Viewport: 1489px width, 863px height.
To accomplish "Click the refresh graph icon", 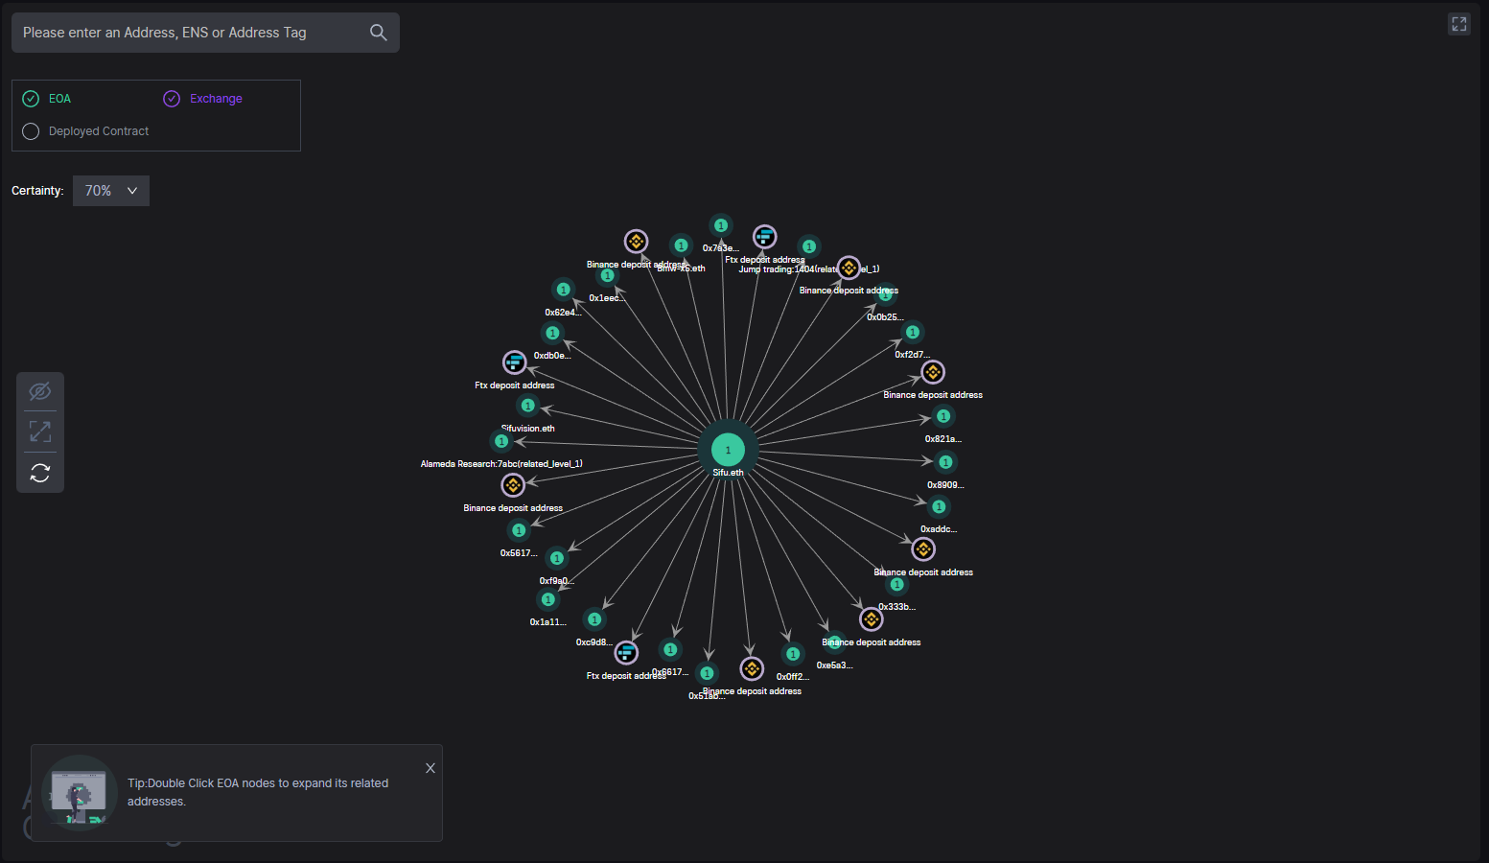I will (40, 473).
